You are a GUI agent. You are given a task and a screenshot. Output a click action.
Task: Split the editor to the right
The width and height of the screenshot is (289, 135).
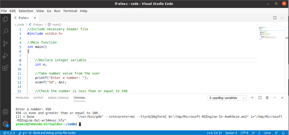coord(275,18)
